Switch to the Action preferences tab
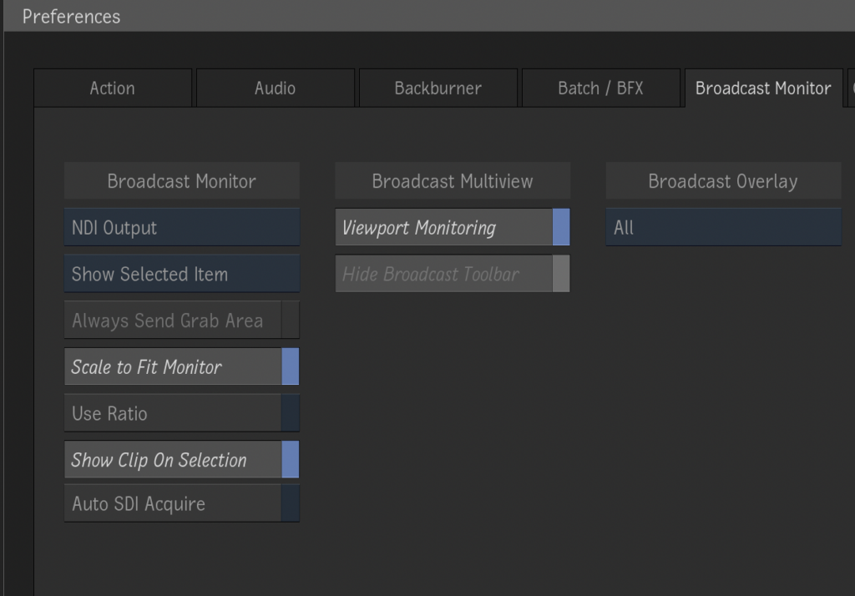This screenshot has height=596, width=855. [x=112, y=88]
